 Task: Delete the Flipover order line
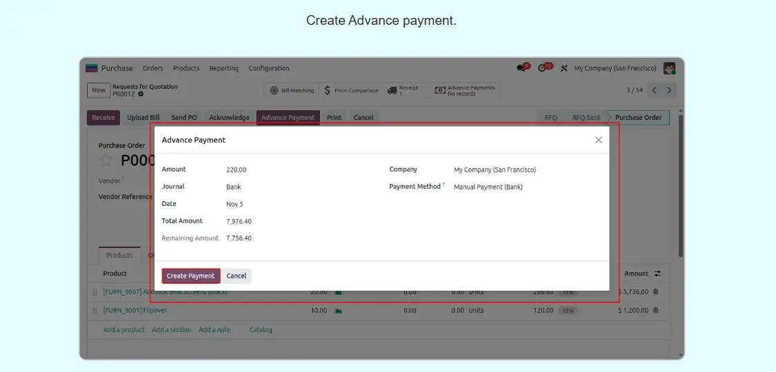655,310
